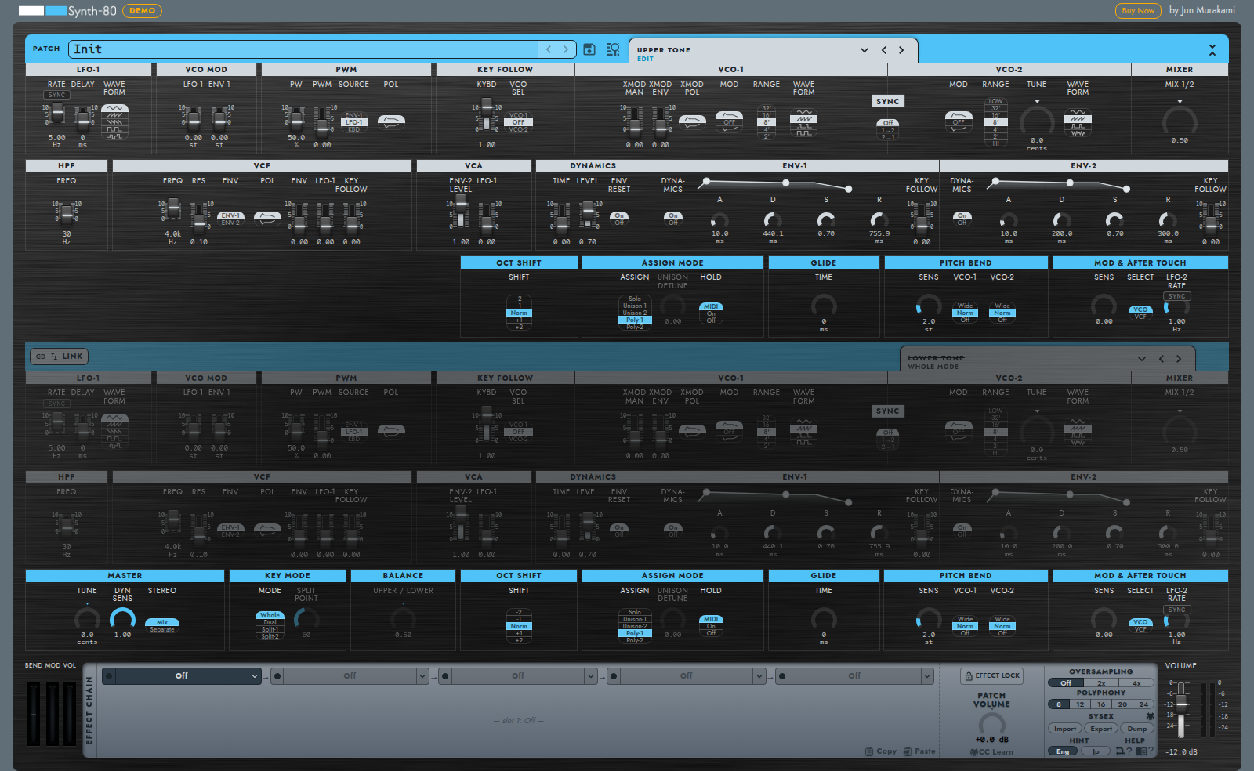Open the patch browser search icon
Screen dimensions: 1254x771
click(613, 49)
